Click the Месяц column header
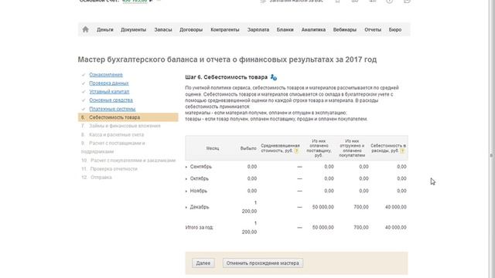The width and height of the screenshot is (495, 278). [213, 148]
